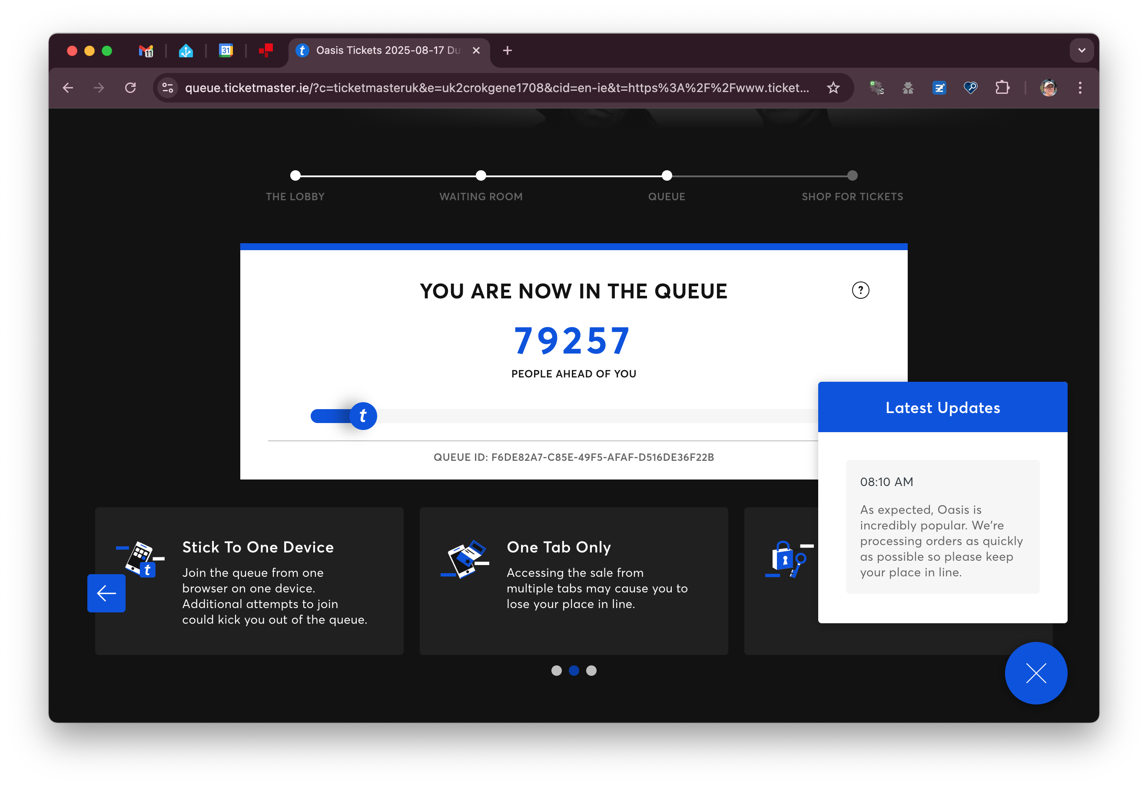This screenshot has width=1148, height=787.
Task: Open the pinned Gmail tab
Action: pos(146,50)
